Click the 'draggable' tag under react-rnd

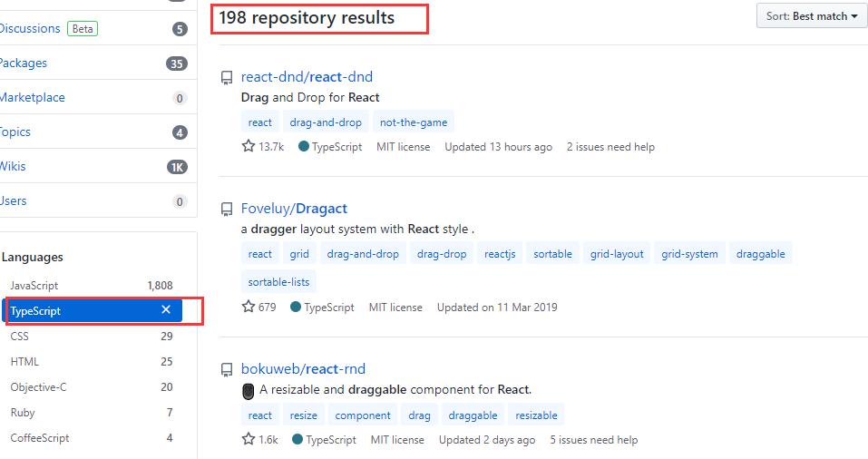pyautogui.click(x=473, y=415)
